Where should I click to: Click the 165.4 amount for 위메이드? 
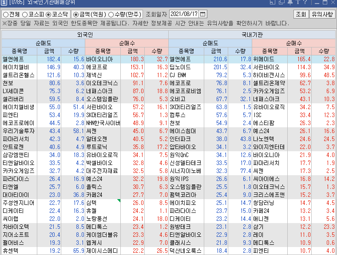pos(304,59)
